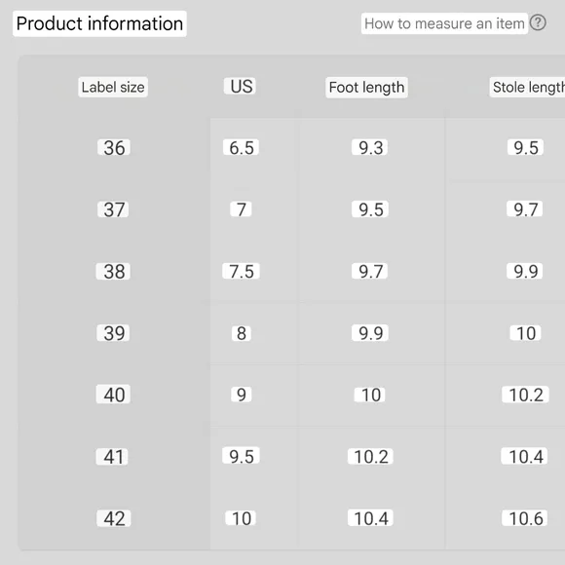Click the Label size column header
565x565 pixels.
(113, 88)
